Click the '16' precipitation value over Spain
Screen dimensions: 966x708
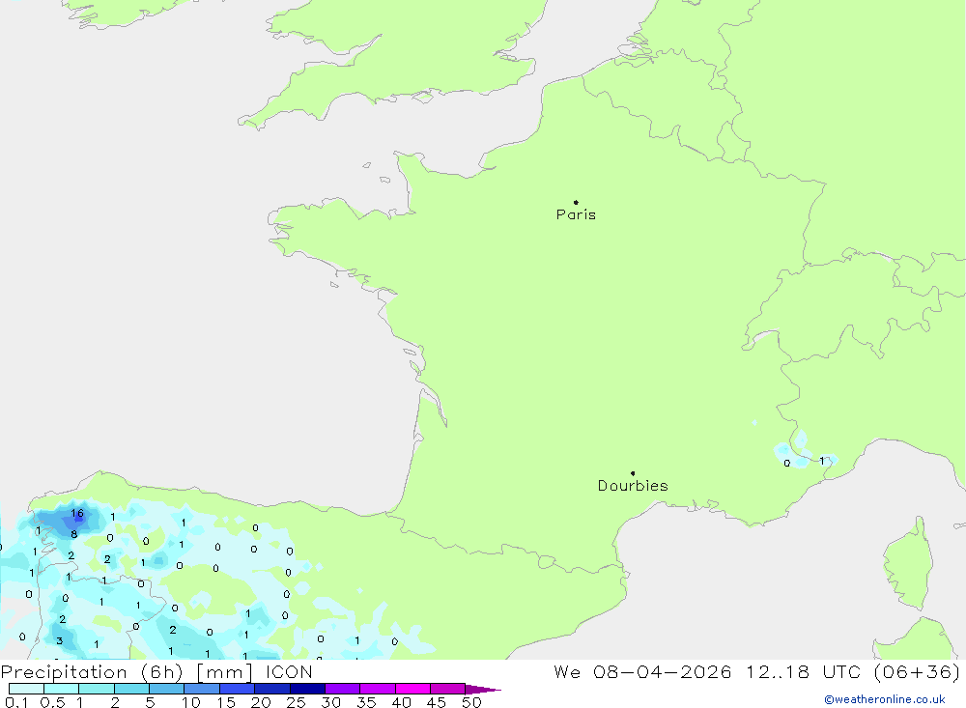point(77,513)
